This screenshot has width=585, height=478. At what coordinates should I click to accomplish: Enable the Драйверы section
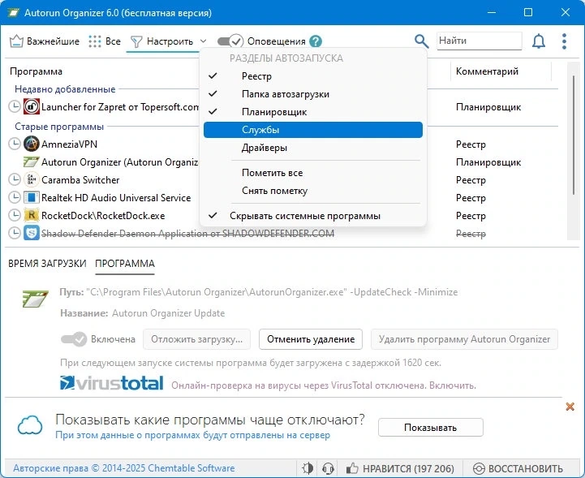click(313, 148)
